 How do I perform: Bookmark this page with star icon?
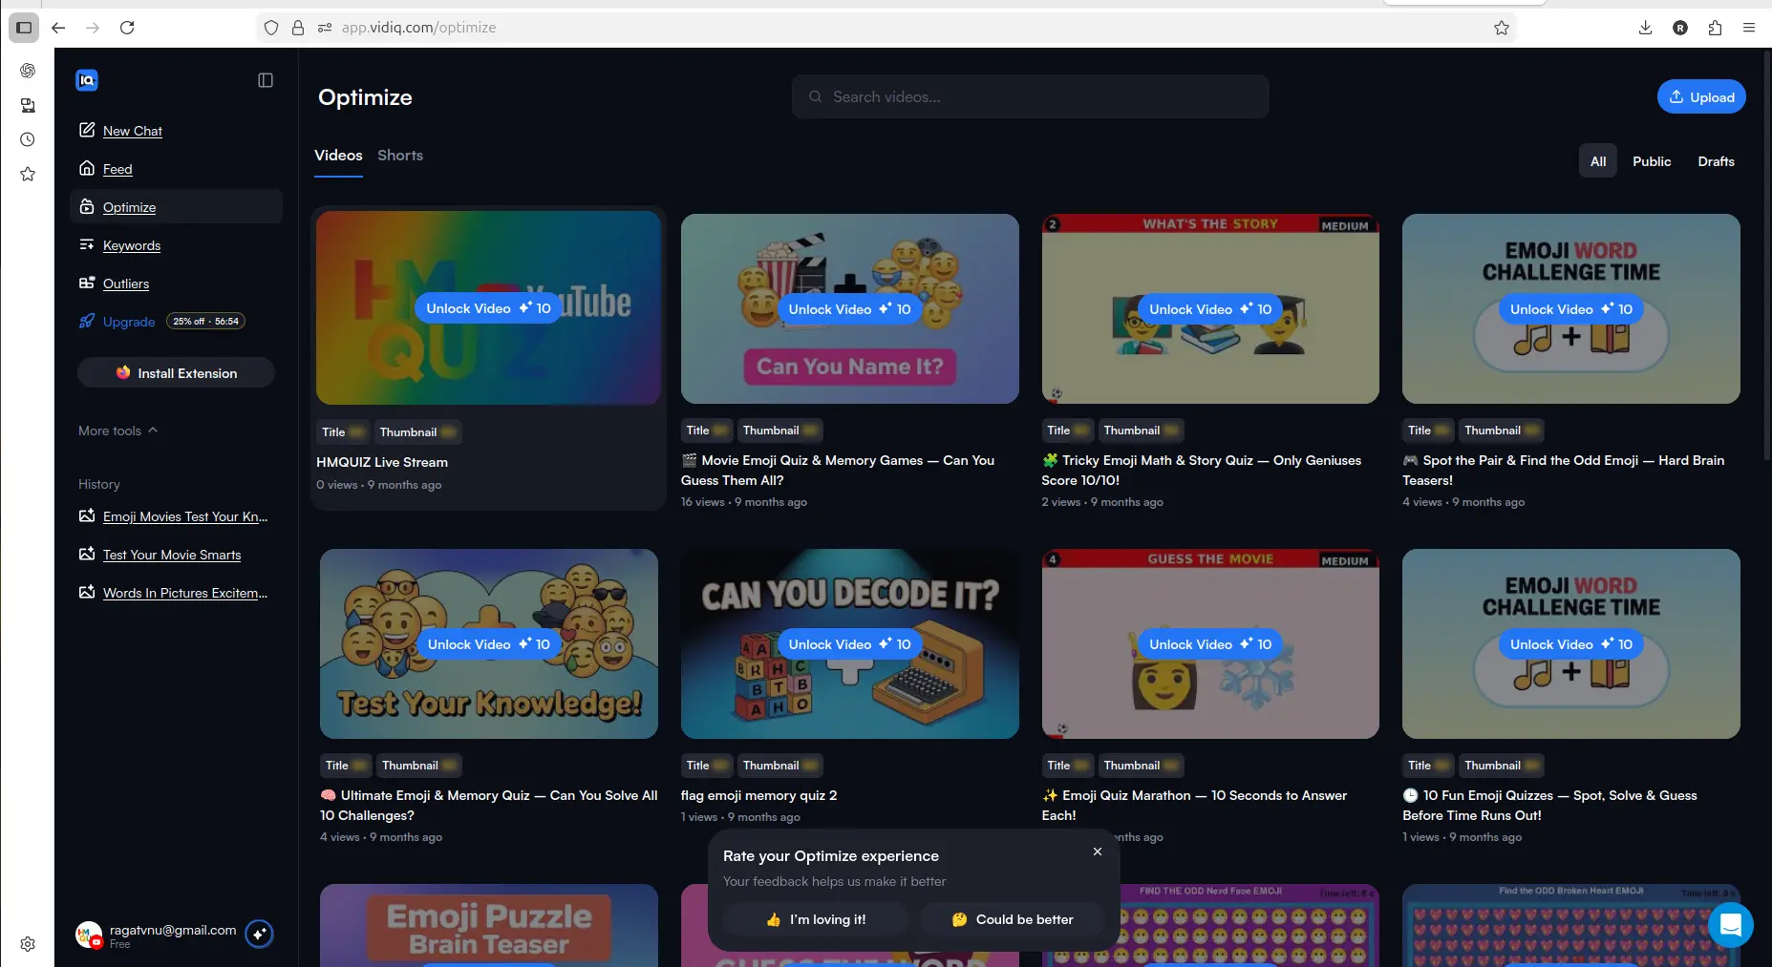coord(1501,28)
